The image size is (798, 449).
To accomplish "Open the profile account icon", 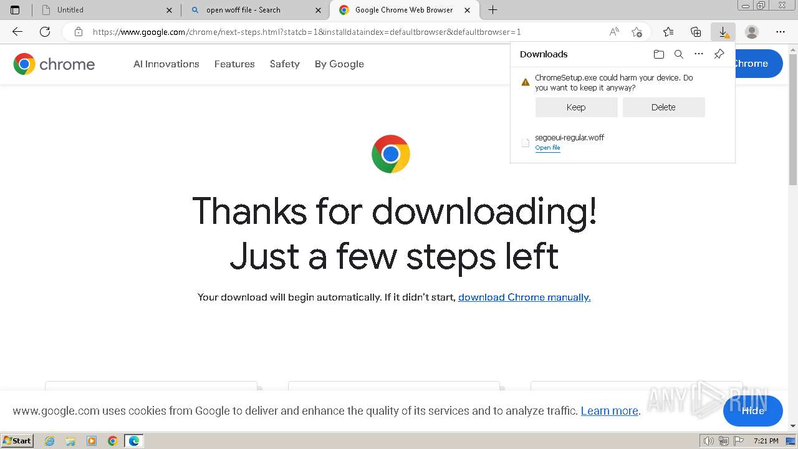I will (752, 32).
